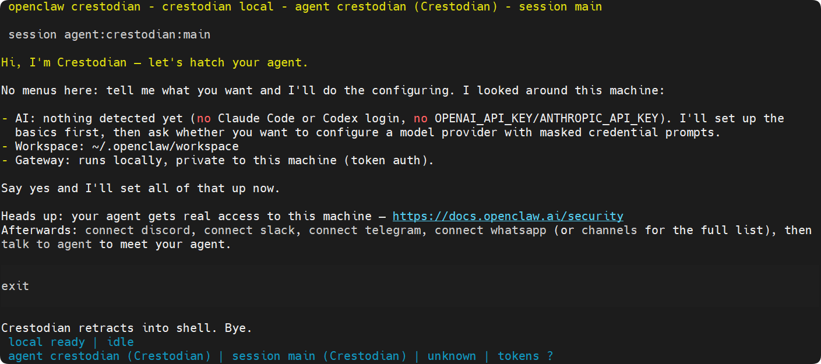The width and height of the screenshot is (821, 364).
Task: Click 'agent crestodian (Crestodian)' in status bar
Action: click(x=110, y=356)
